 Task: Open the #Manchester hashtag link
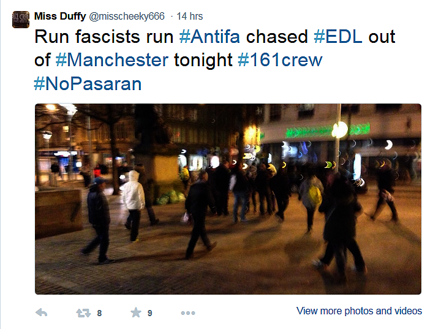[112, 60]
